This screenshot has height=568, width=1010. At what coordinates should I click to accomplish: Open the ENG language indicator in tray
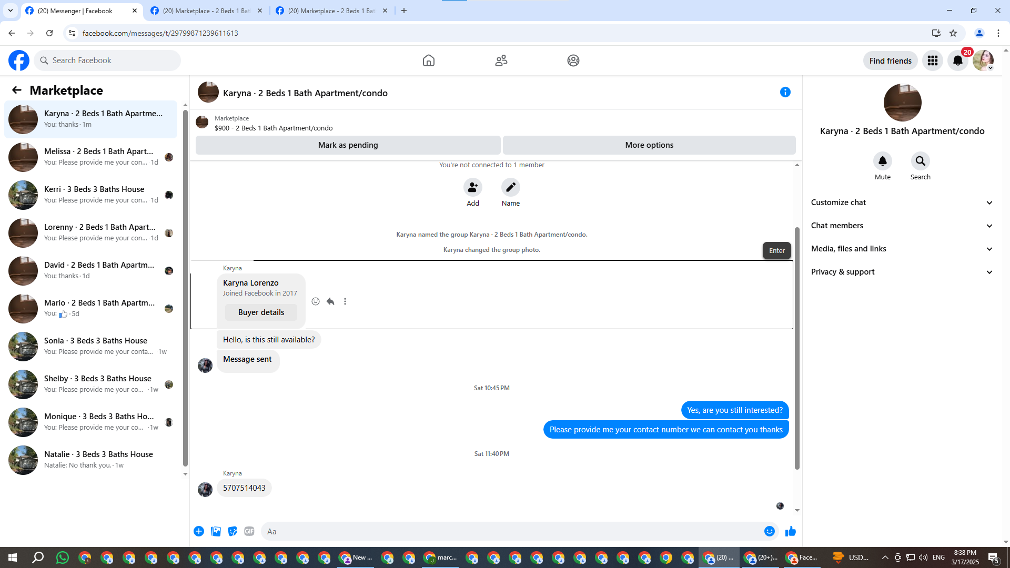(x=938, y=557)
